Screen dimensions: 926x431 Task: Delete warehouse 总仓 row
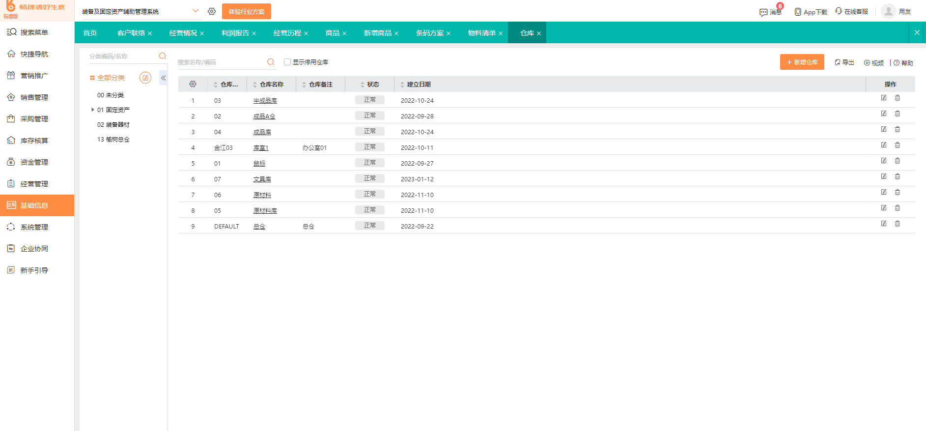tap(898, 224)
